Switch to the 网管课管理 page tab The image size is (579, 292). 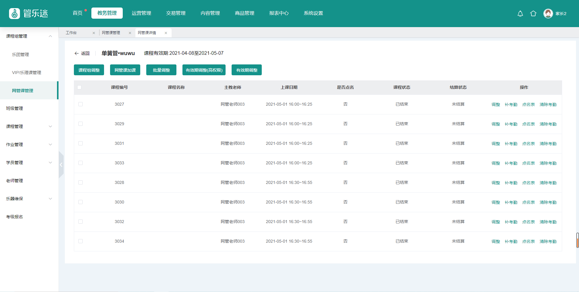(x=111, y=33)
